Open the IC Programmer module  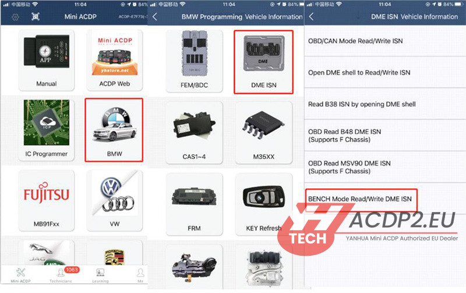(45, 129)
